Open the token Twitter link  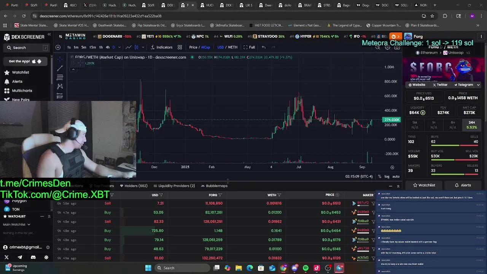coord(440,85)
